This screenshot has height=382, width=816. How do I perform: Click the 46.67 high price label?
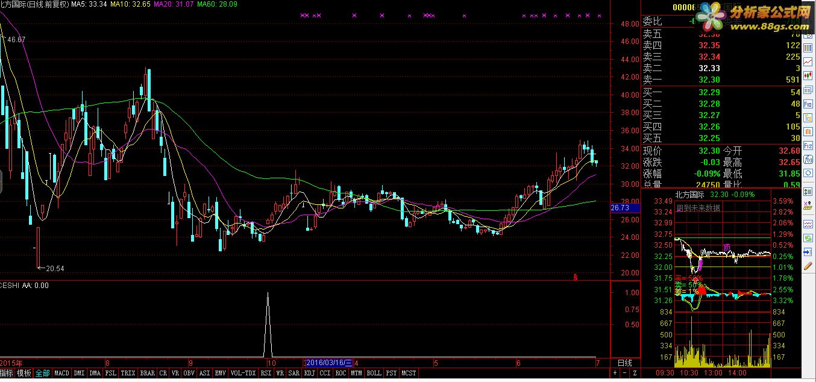[16, 39]
